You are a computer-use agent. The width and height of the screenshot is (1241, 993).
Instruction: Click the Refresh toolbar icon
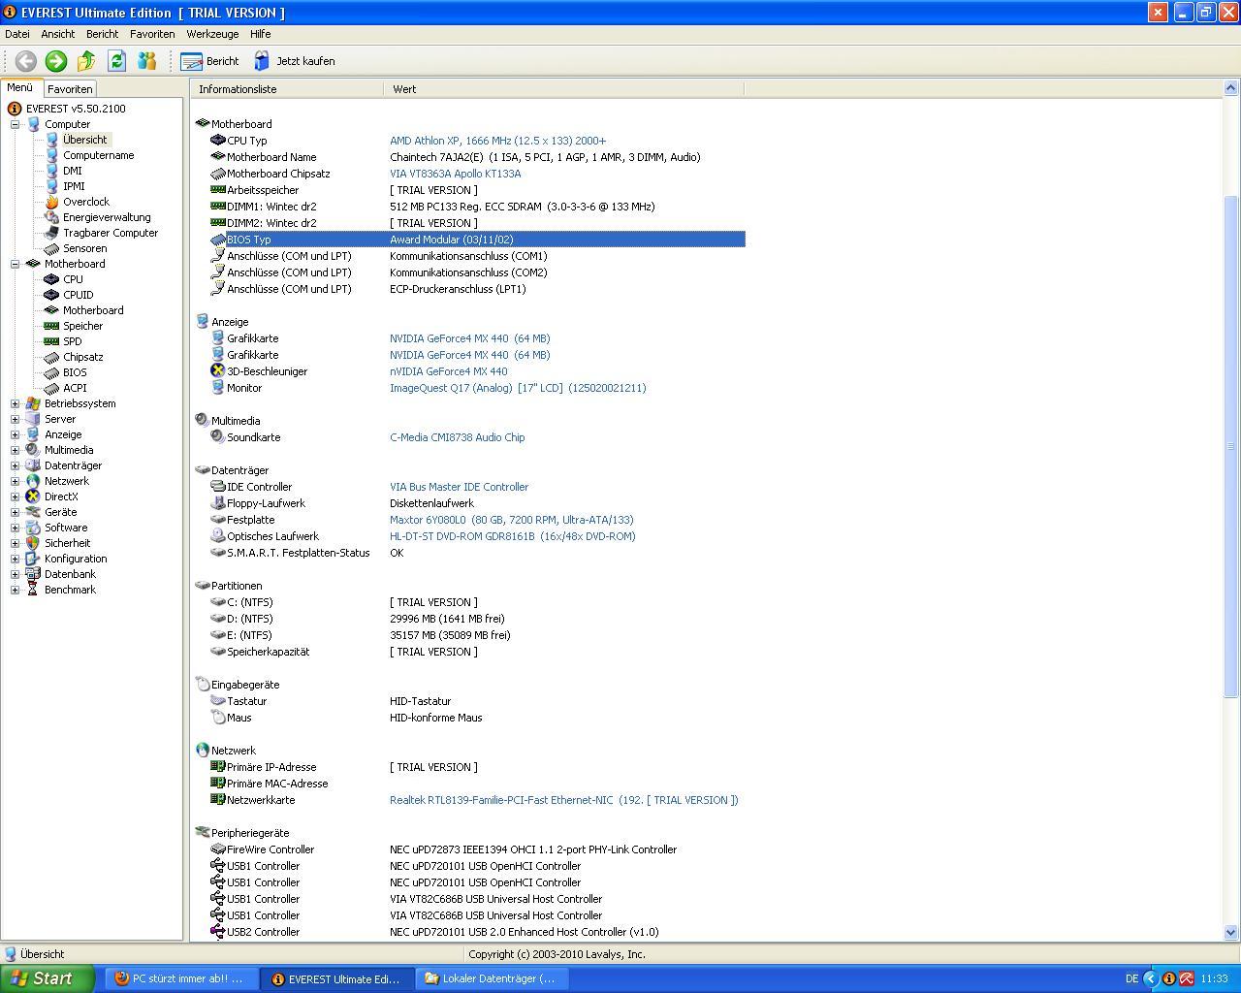click(116, 61)
